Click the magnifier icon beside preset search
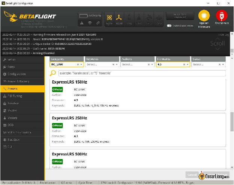Image resolution: width=234 pixels, height=185 pixels. point(53,73)
